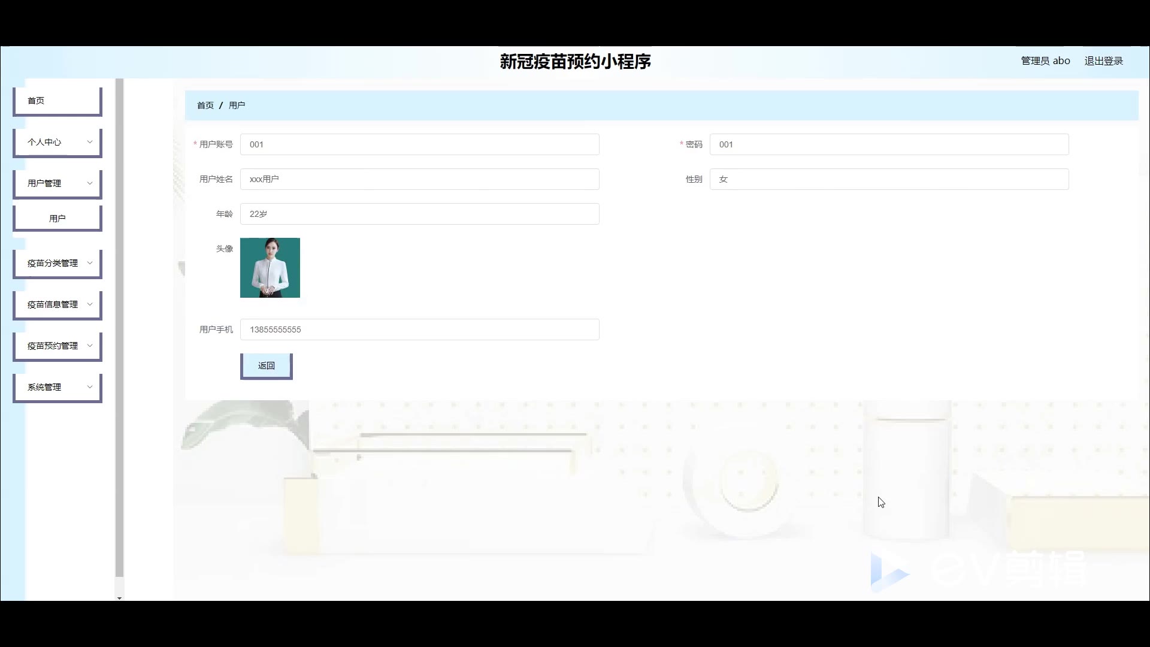Viewport: 1150px width, 647px height.
Task: Expand the 疫苗信息管理 chevron arrow
Action: pyautogui.click(x=90, y=304)
